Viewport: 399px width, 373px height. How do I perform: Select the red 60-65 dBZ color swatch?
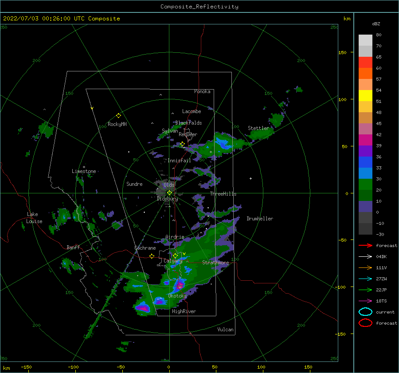pyautogui.click(x=365, y=63)
